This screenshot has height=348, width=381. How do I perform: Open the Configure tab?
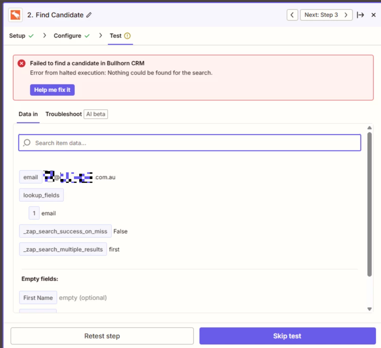(x=68, y=36)
